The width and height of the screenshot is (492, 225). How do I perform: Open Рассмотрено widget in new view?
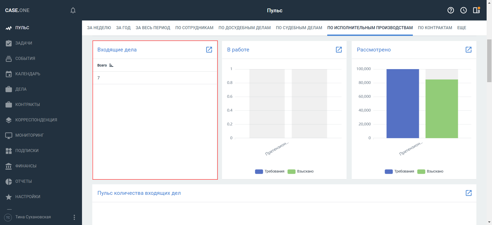468,50
